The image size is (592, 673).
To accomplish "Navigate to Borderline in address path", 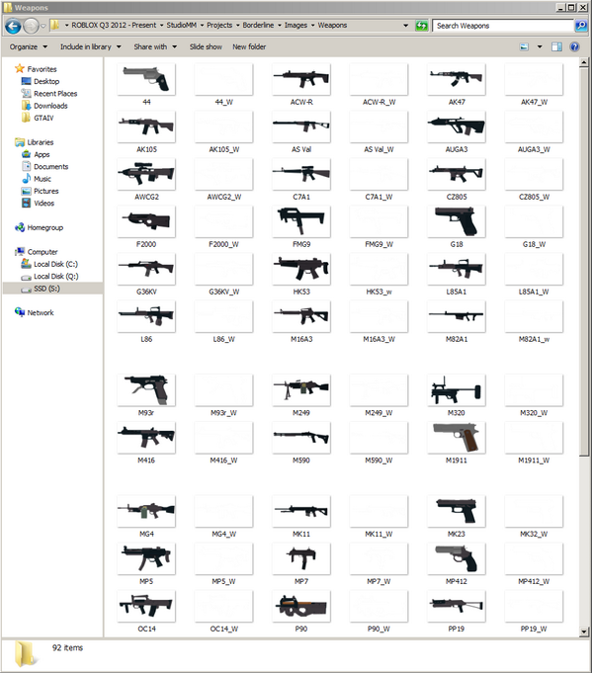I will (x=258, y=26).
